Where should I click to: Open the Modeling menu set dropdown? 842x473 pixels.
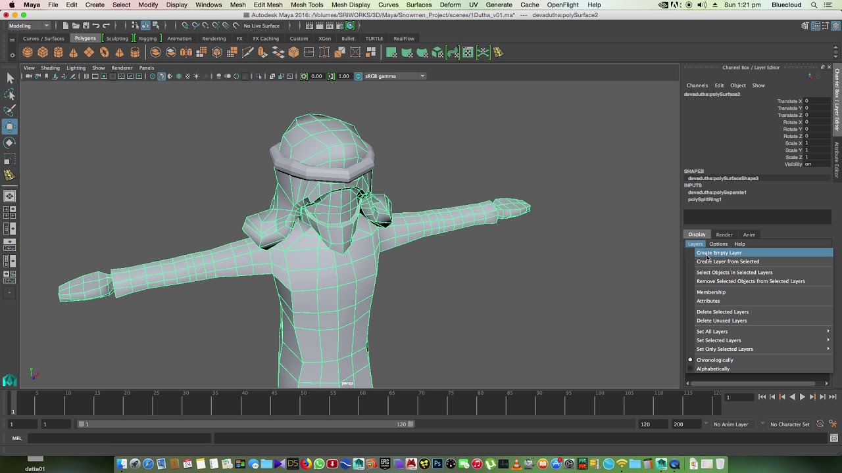coord(28,26)
